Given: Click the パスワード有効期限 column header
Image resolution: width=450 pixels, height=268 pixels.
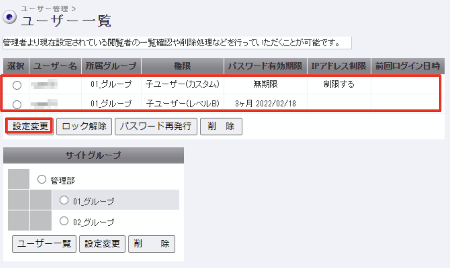Looking at the screenshot, I should pos(265,66).
